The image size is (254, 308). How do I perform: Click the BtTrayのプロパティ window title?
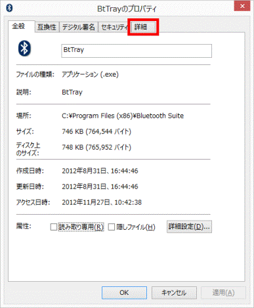coord(127,9)
